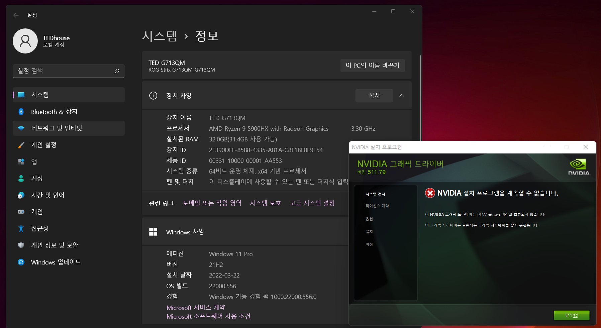Click the 개인 정보 및 보안 shield icon

[x=21, y=245]
